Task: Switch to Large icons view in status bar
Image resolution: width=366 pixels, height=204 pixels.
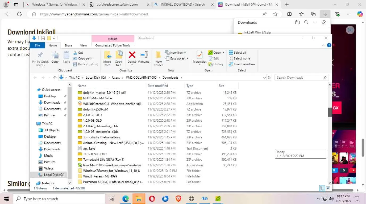Action: point(328,188)
